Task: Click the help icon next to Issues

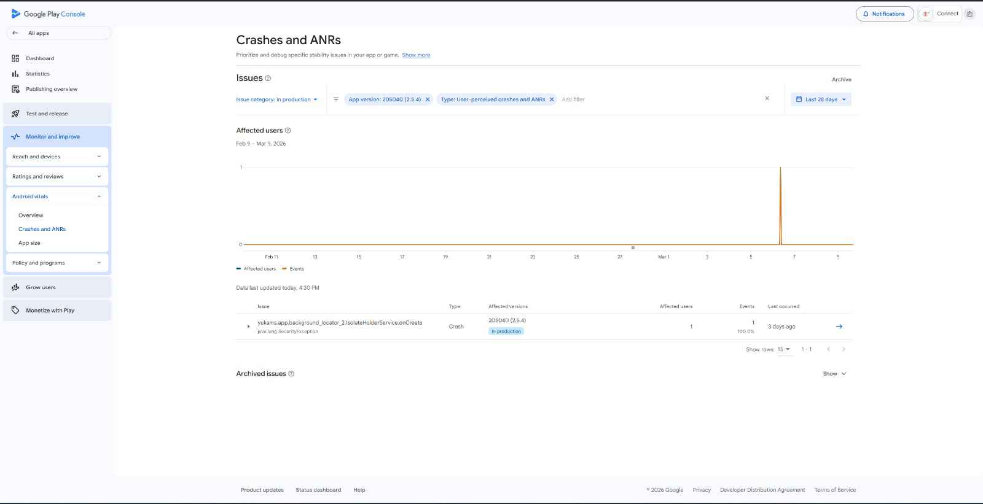Action: pyautogui.click(x=268, y=79)
